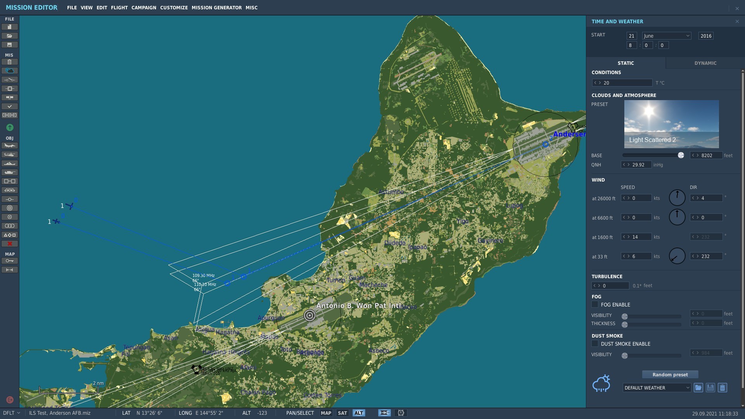Image resolution: width=745 pixels, height=419 pixels.
Task: Click wind speed stepper at 1600 ft
Action: [x=626, y=237]
